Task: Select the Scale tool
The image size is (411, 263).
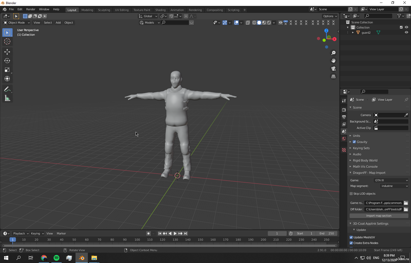Action: click(7, 70)
